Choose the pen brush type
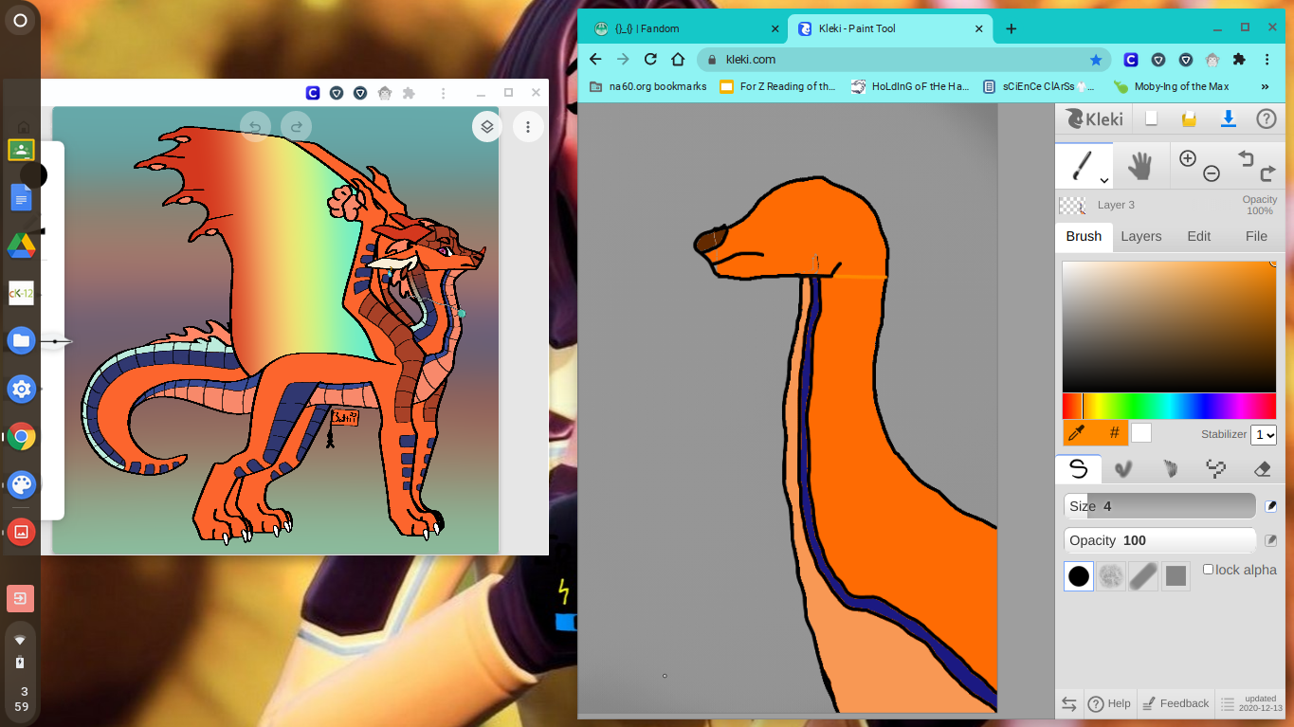The width and height of the screenshot is (1294, 727). tap(1078, 468)
